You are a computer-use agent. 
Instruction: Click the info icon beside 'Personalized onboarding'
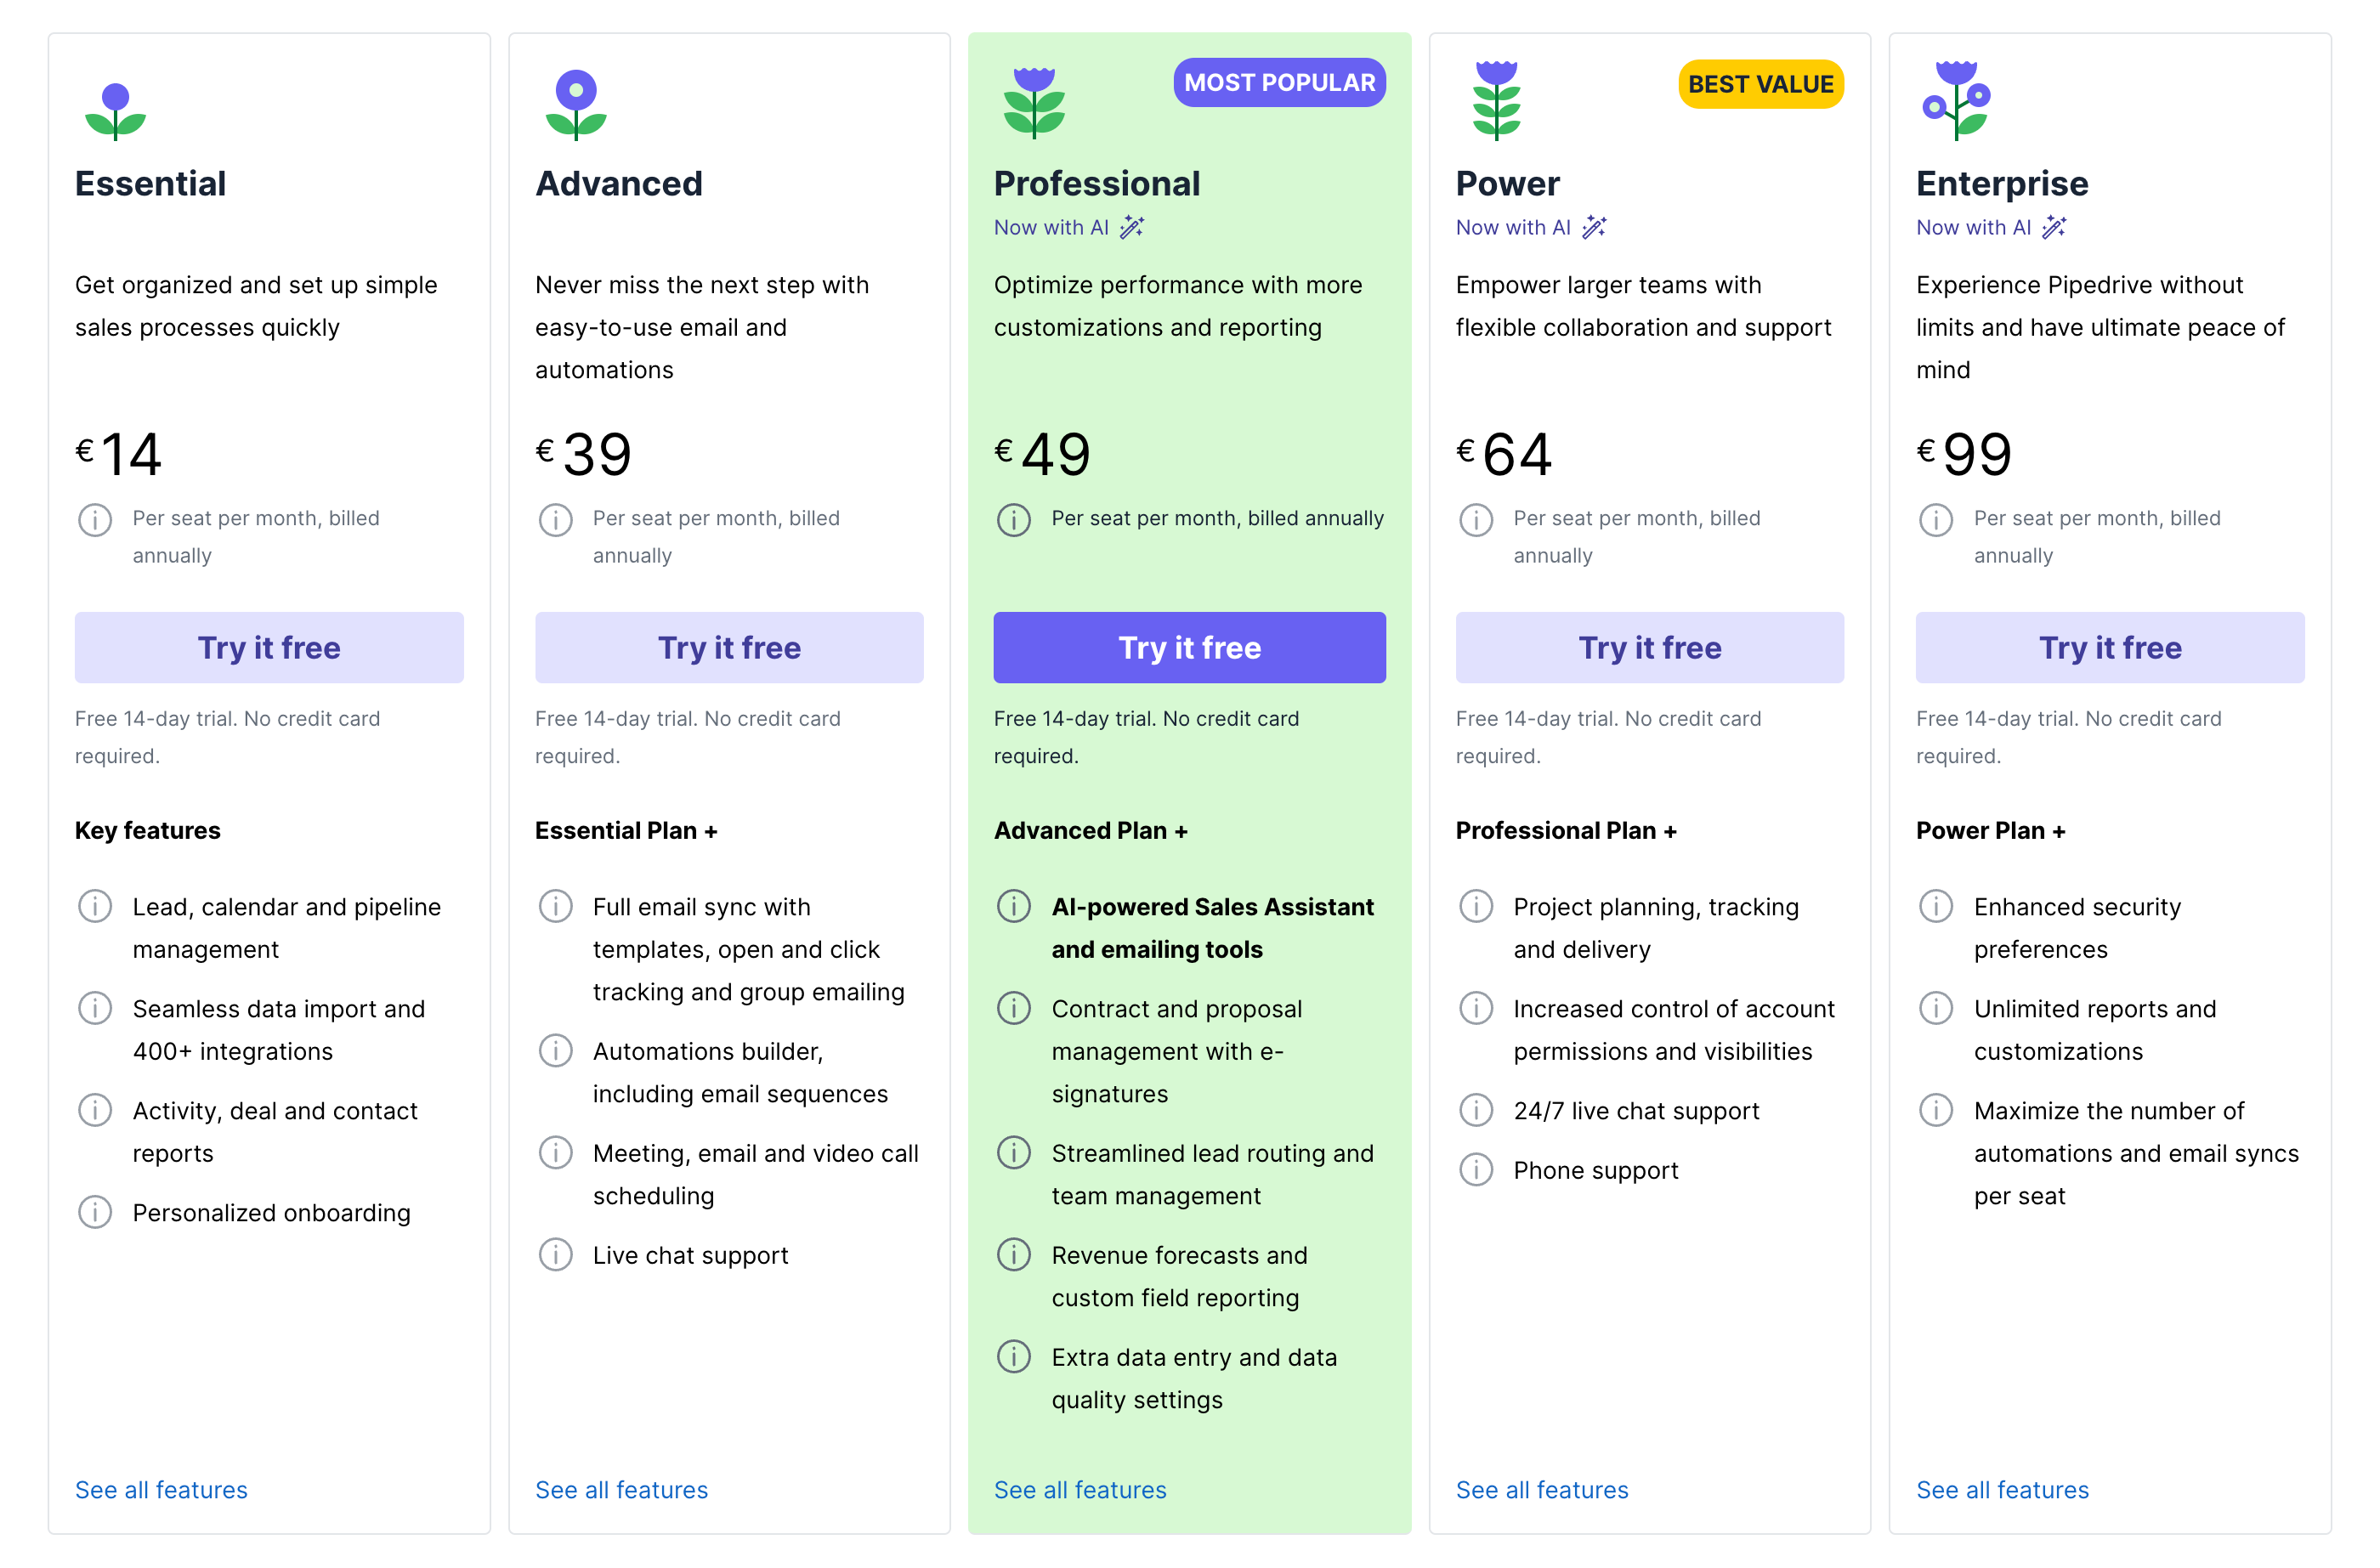point(95,1212)
